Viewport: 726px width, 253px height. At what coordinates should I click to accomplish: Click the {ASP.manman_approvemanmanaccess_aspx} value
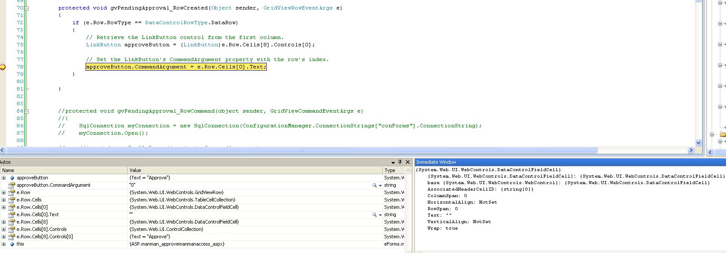177,244
